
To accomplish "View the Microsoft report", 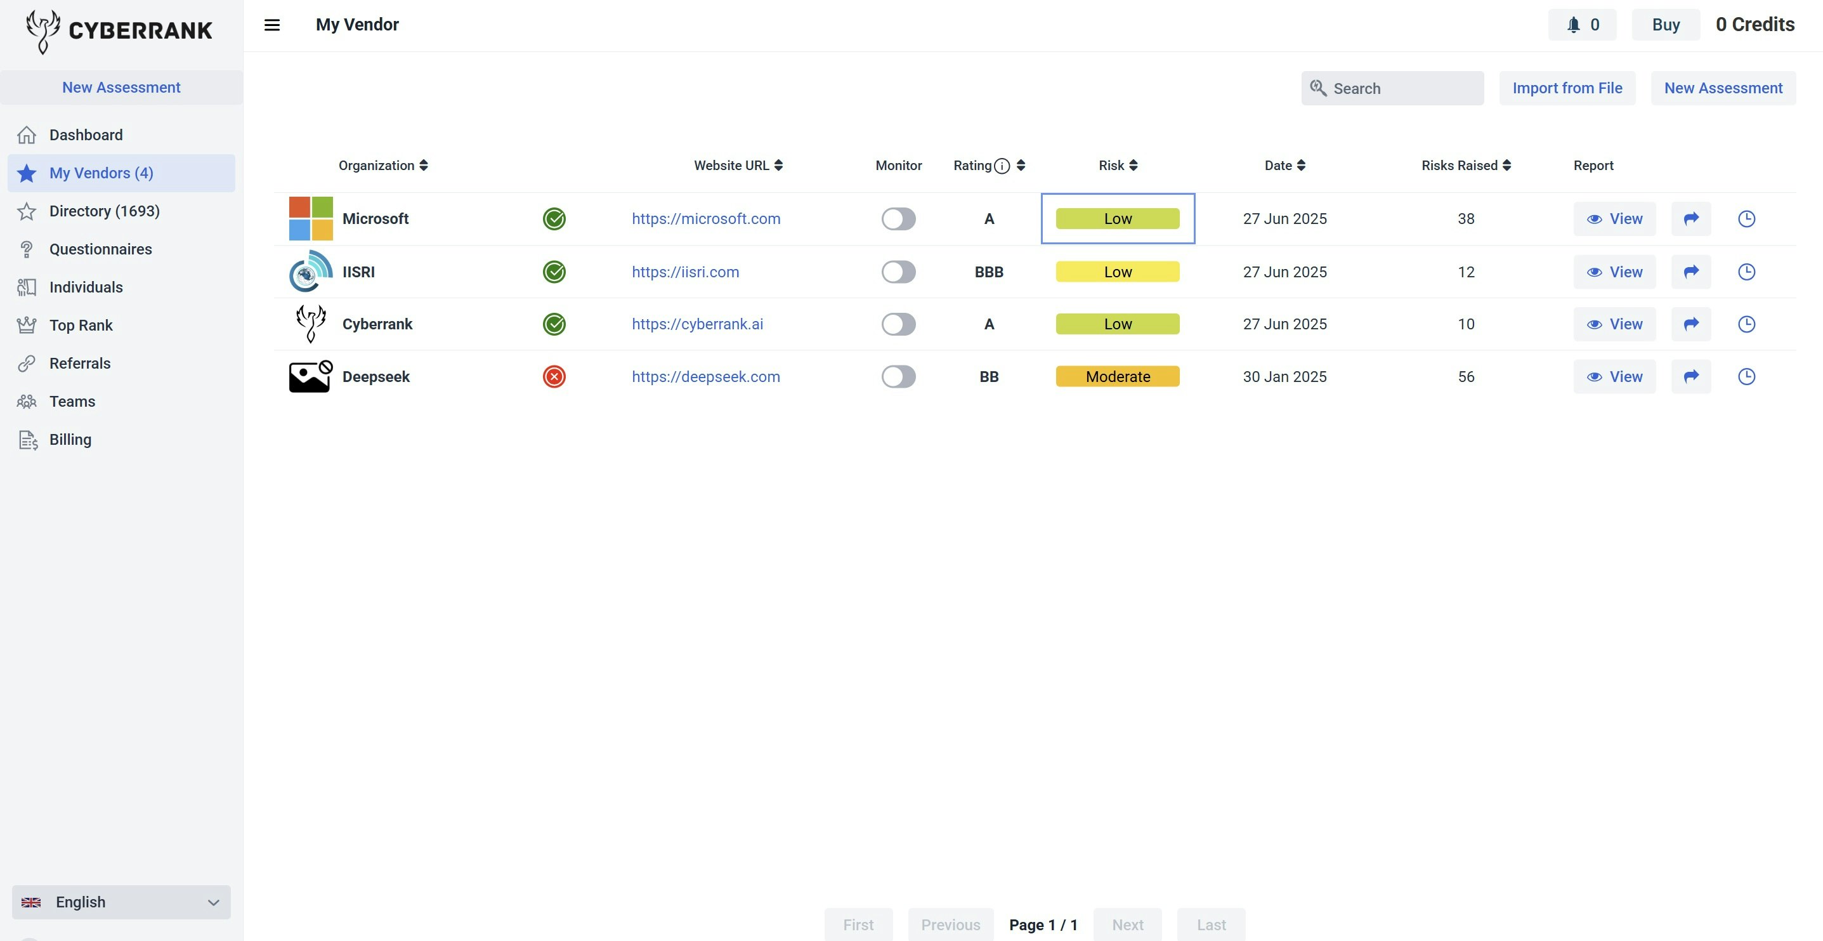I will [1614, 219].
